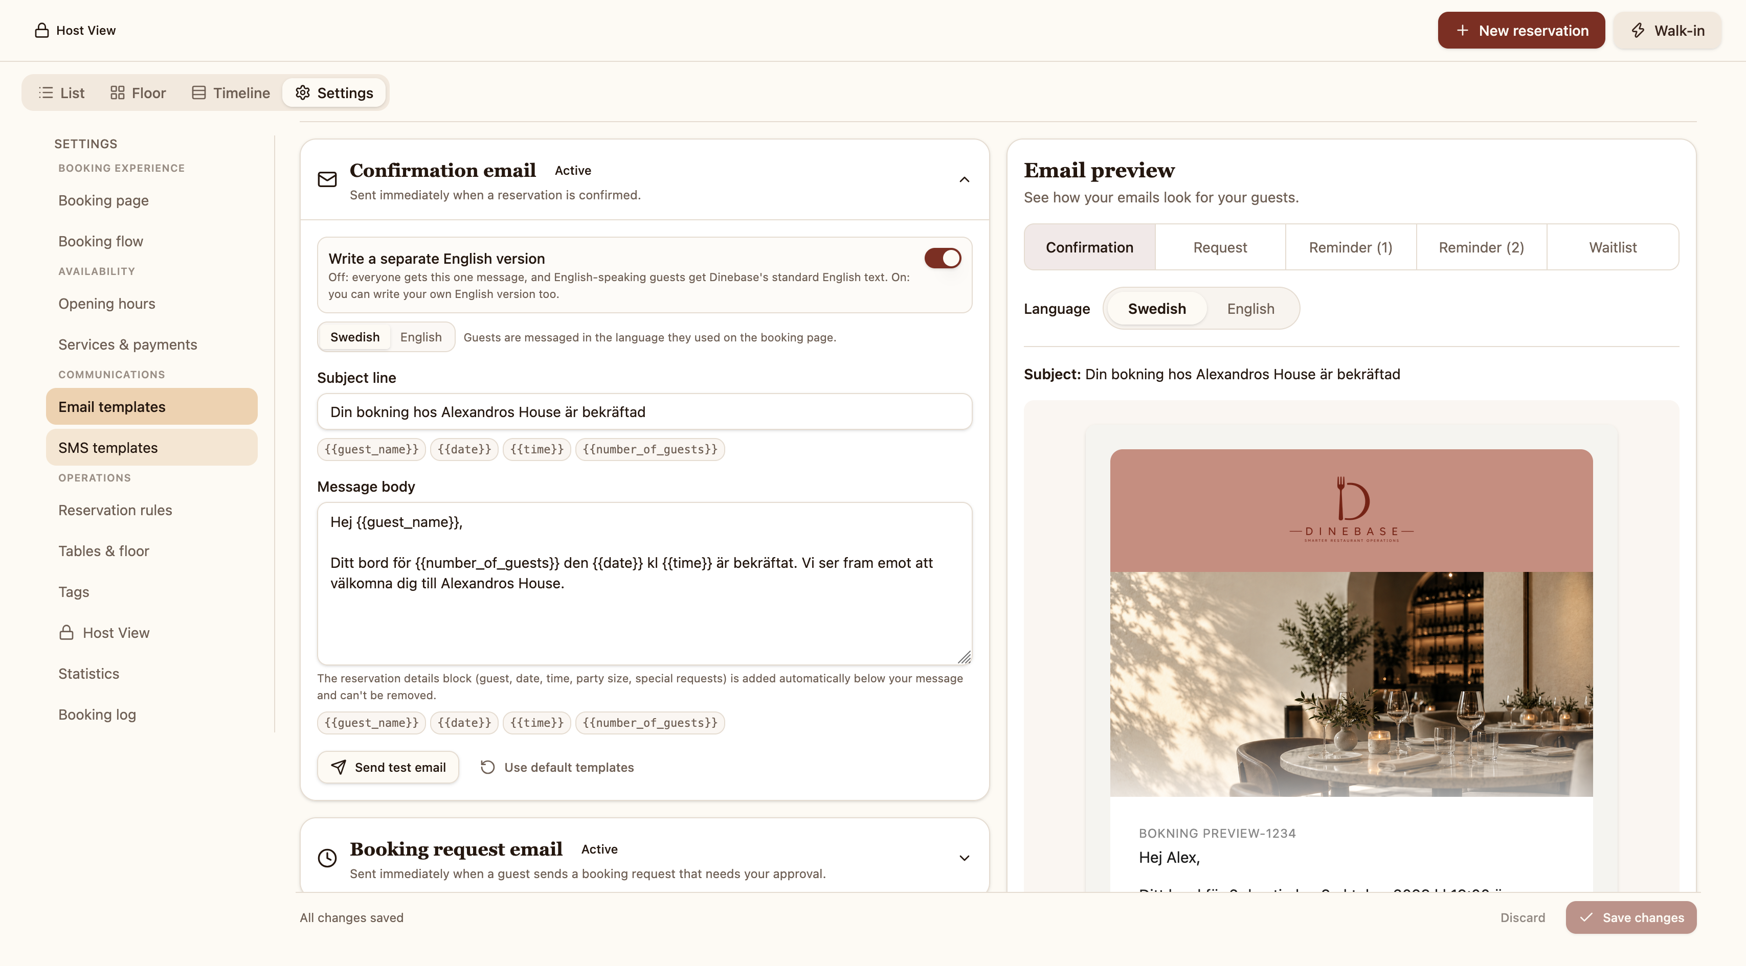The image size is (1746, 966).
Task: Insert {{time}} chip under Message body
Action: (x=537, y=723)
